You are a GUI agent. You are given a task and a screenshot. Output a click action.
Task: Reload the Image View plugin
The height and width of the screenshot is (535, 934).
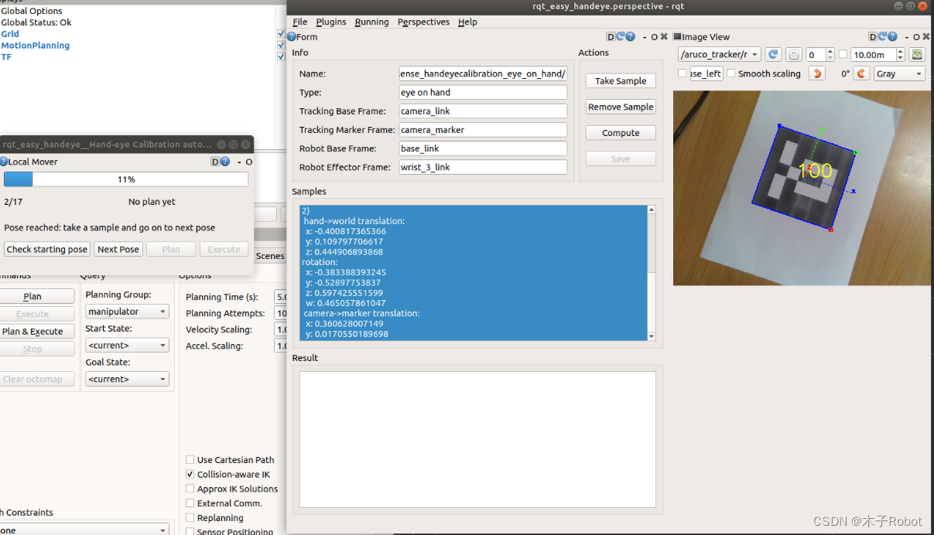pos(883,36)
